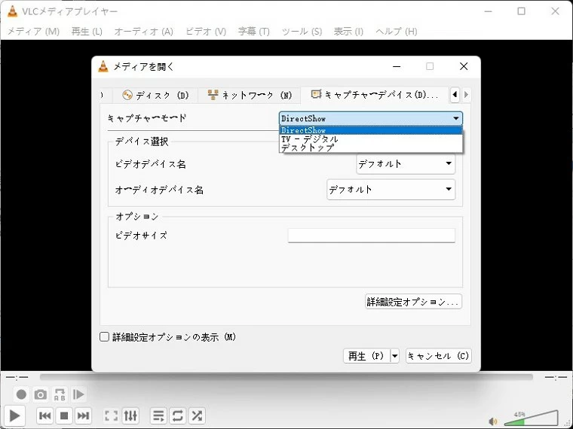Toggle fullscreen mode icon
Viewport: 573px width, 429px height.
[x=111, y=415]
